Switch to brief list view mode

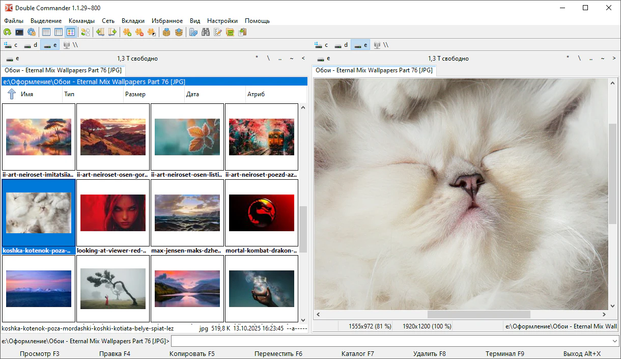point(46,32)
